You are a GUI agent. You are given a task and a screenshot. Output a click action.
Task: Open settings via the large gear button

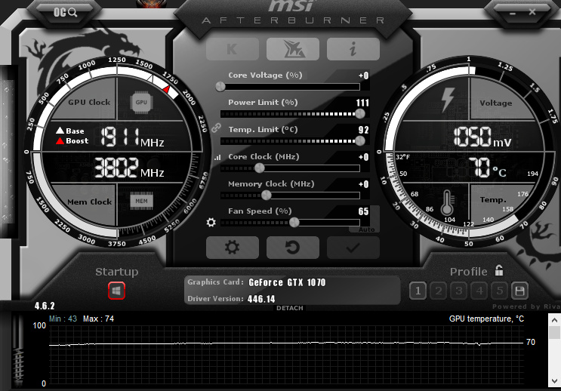pyautogui.click(x=233, y=247)
